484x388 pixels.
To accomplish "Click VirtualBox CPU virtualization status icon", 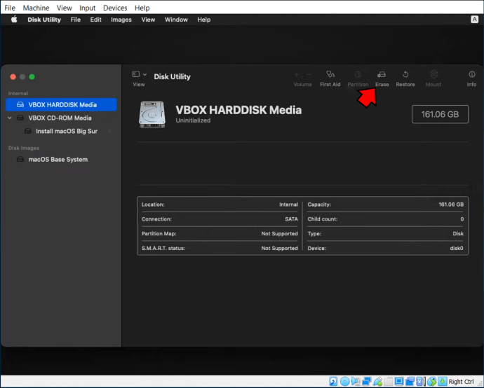I will point(419,382).
